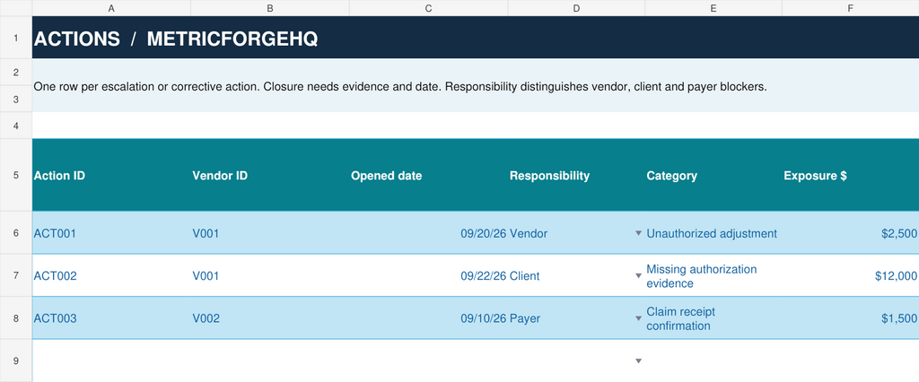
Task: Click the Opened date column heading
Action: click(428, 175)
